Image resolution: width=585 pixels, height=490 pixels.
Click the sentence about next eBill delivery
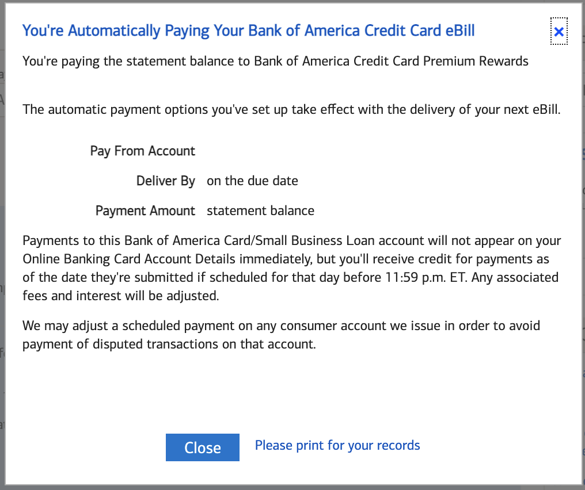[x=291, y=109]
